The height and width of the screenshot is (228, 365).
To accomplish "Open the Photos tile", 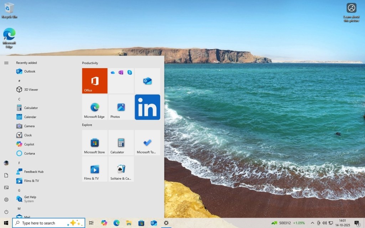I will [121, 107].
